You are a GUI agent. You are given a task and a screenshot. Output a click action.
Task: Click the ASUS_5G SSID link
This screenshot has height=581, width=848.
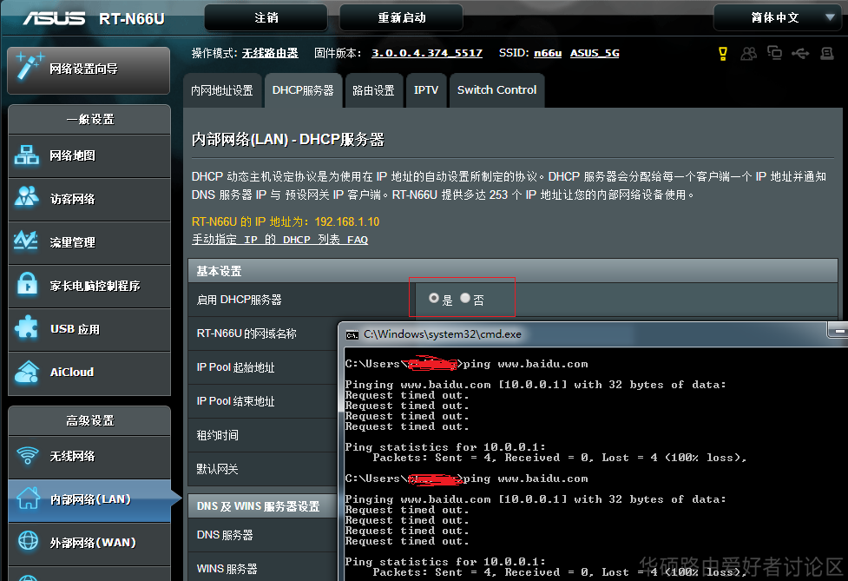point(595,53)
